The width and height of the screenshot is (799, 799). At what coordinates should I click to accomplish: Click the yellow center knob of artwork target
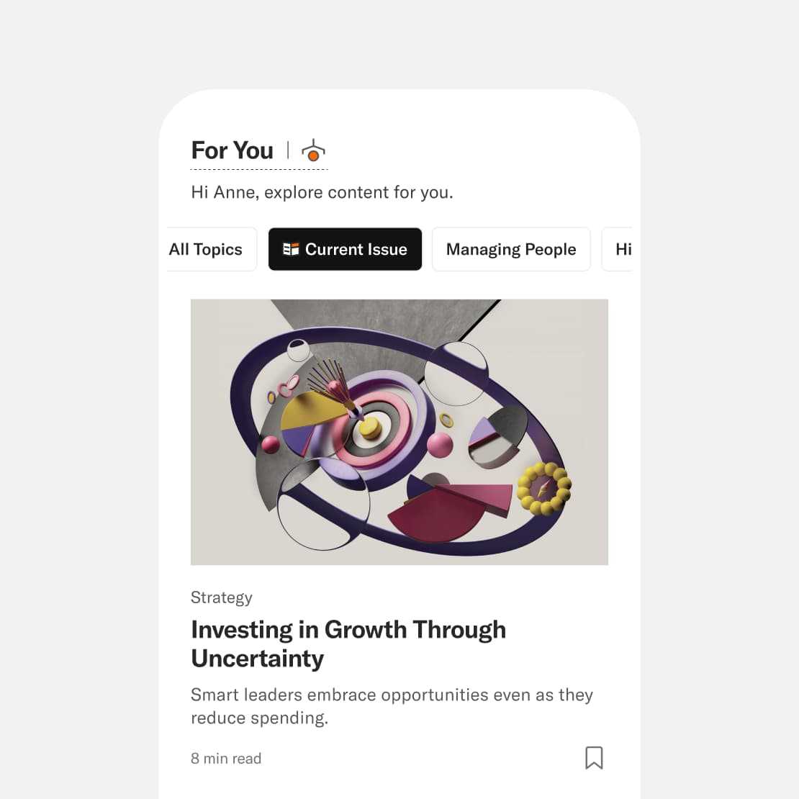[371, 427]
